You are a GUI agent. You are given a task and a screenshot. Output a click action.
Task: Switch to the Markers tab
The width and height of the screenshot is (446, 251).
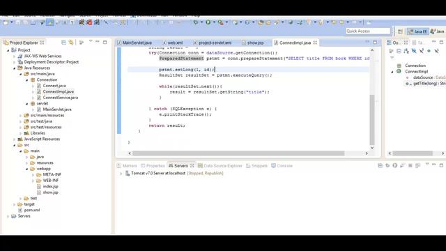pyautogui.click(x=127, y=166)
